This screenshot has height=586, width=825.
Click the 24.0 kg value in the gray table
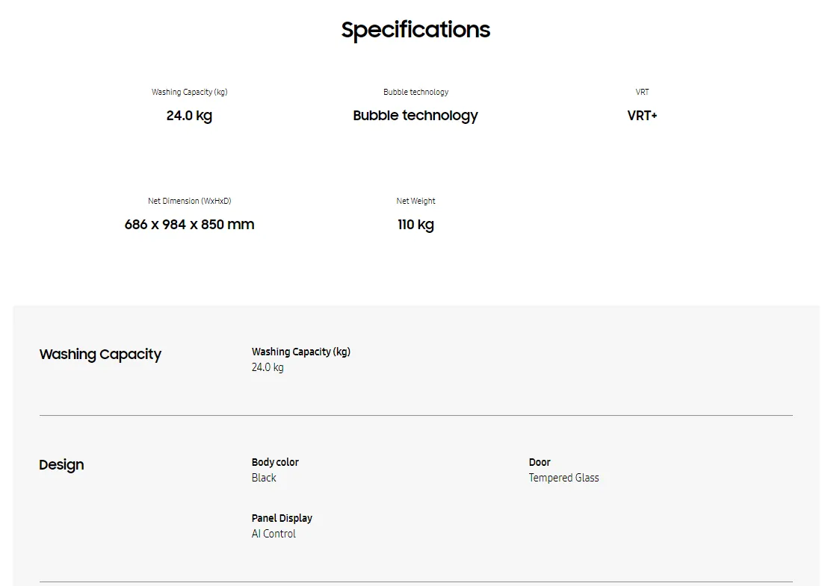coord(268,367)
